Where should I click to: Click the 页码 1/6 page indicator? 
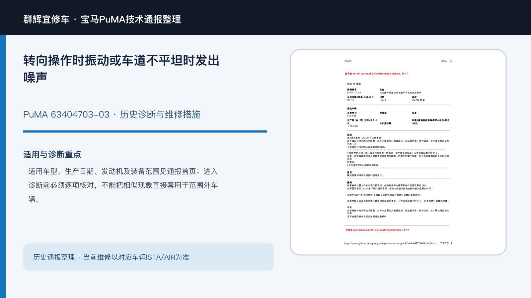[446, 61]
